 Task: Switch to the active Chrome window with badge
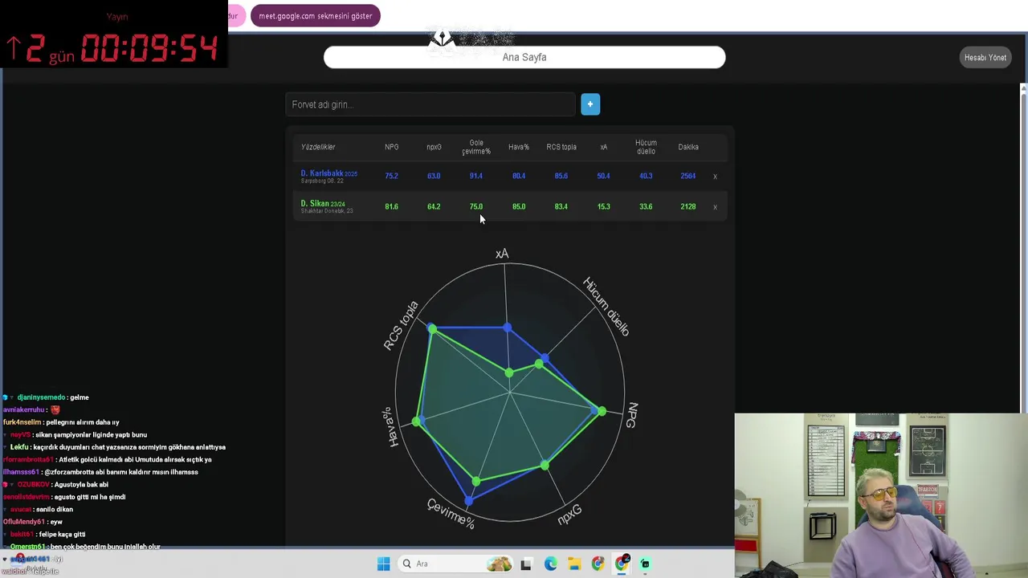[x=622, y=564]
